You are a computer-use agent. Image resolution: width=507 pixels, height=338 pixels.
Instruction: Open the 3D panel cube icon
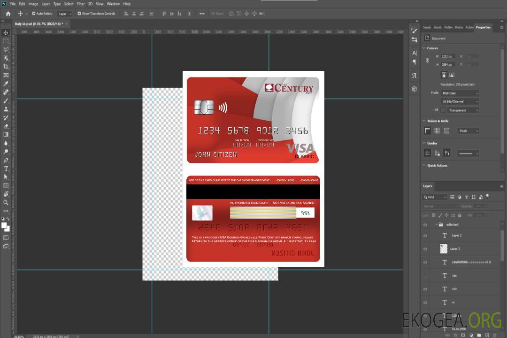[x=415, y=89]
